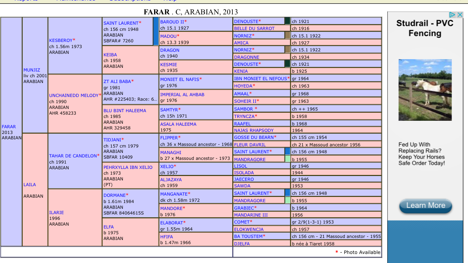Open NAJAS RHAPSODY link
This screenshot has width=468, height=263.
[254, 130]
